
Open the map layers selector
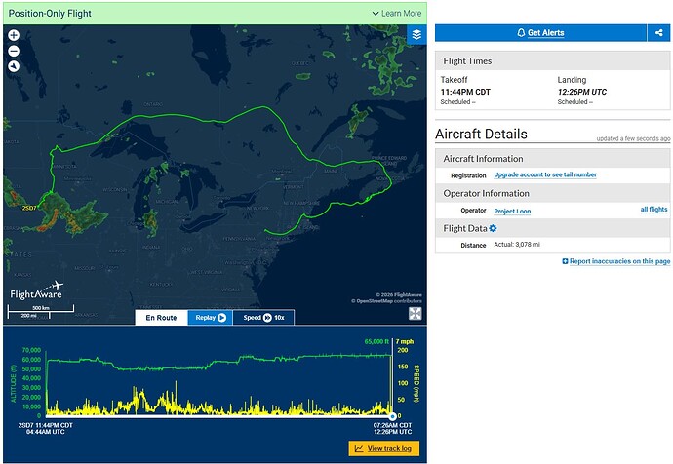pyautogui.click(x=416, y=34)
